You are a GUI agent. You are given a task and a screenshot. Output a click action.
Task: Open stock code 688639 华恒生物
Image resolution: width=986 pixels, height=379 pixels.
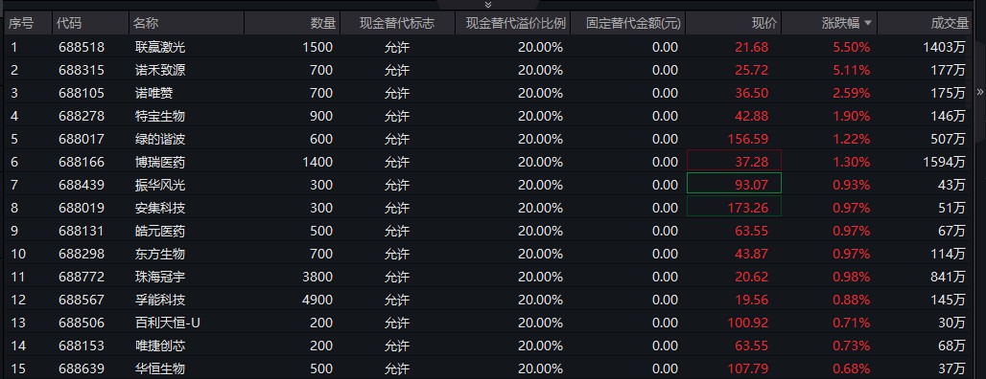(x=82, y=368)
